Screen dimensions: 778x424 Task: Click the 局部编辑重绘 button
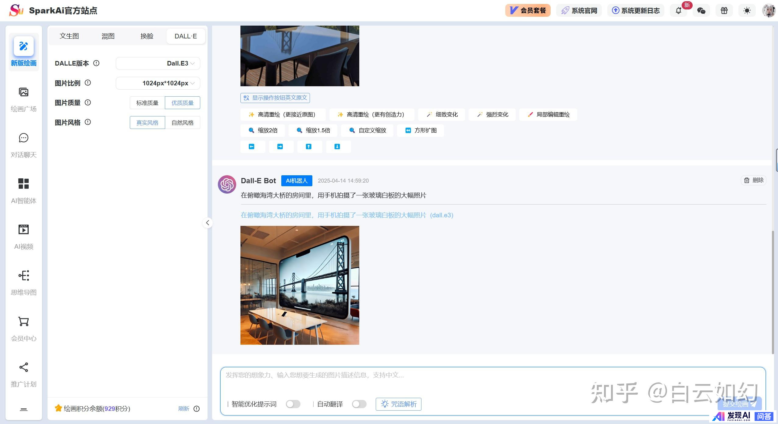pyautogui.click(x=548, y=115)
